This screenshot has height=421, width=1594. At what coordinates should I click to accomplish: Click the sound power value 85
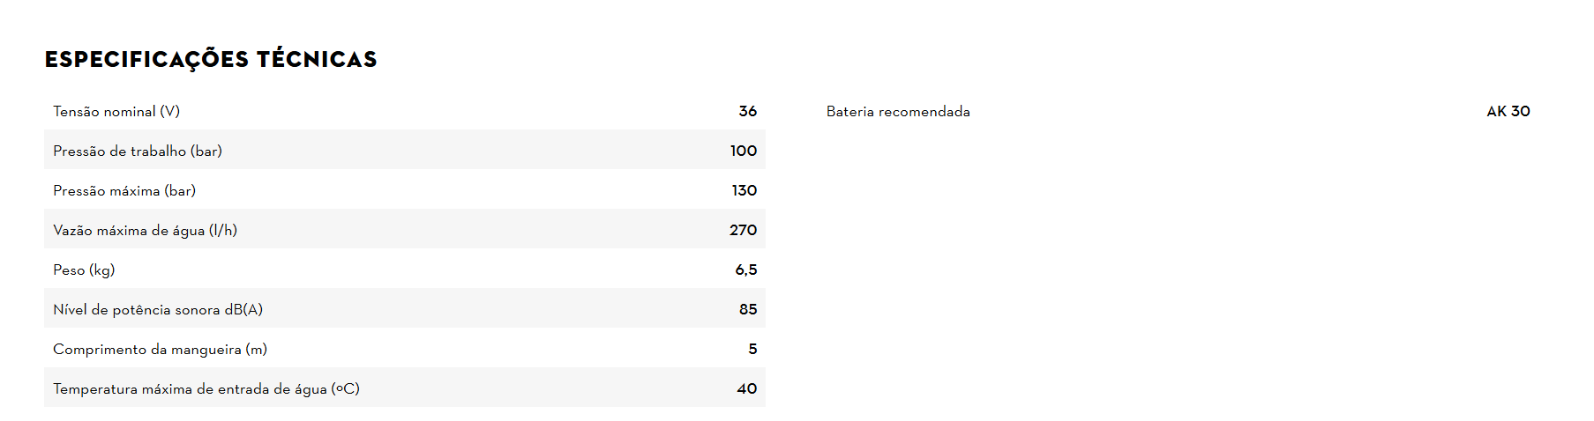pos(747,310)
